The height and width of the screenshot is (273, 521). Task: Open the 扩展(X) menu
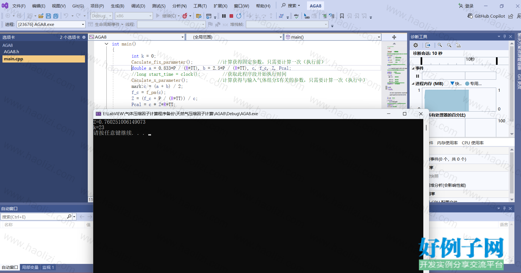click(x=220, y=6)
